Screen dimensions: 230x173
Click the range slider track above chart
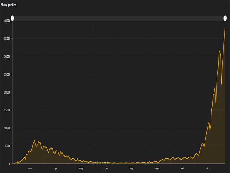click(119, 18)
